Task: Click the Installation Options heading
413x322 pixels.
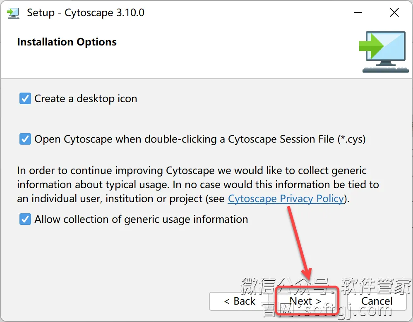Action: pyautogui.click(x=67, y=42)
